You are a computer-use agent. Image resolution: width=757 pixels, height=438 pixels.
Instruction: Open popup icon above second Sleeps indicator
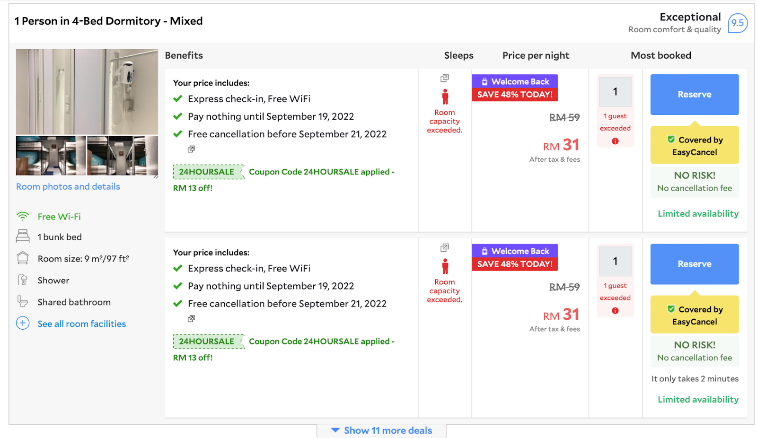point(445,247)
